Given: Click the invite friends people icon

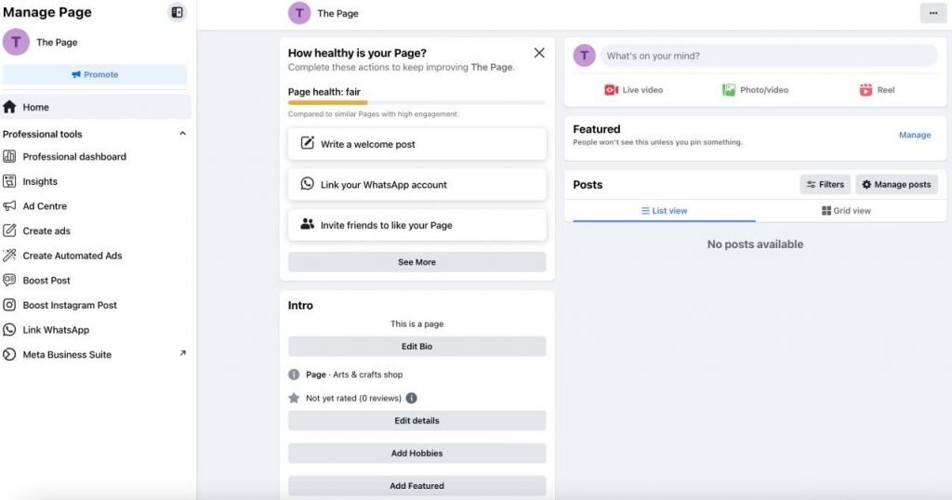Looking at the screenshot, I should tap(307, 225).
